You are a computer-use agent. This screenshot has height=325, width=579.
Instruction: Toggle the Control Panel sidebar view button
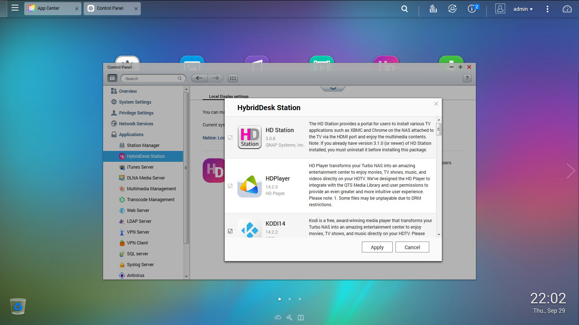pyautogui.click(x=112, y=78)
